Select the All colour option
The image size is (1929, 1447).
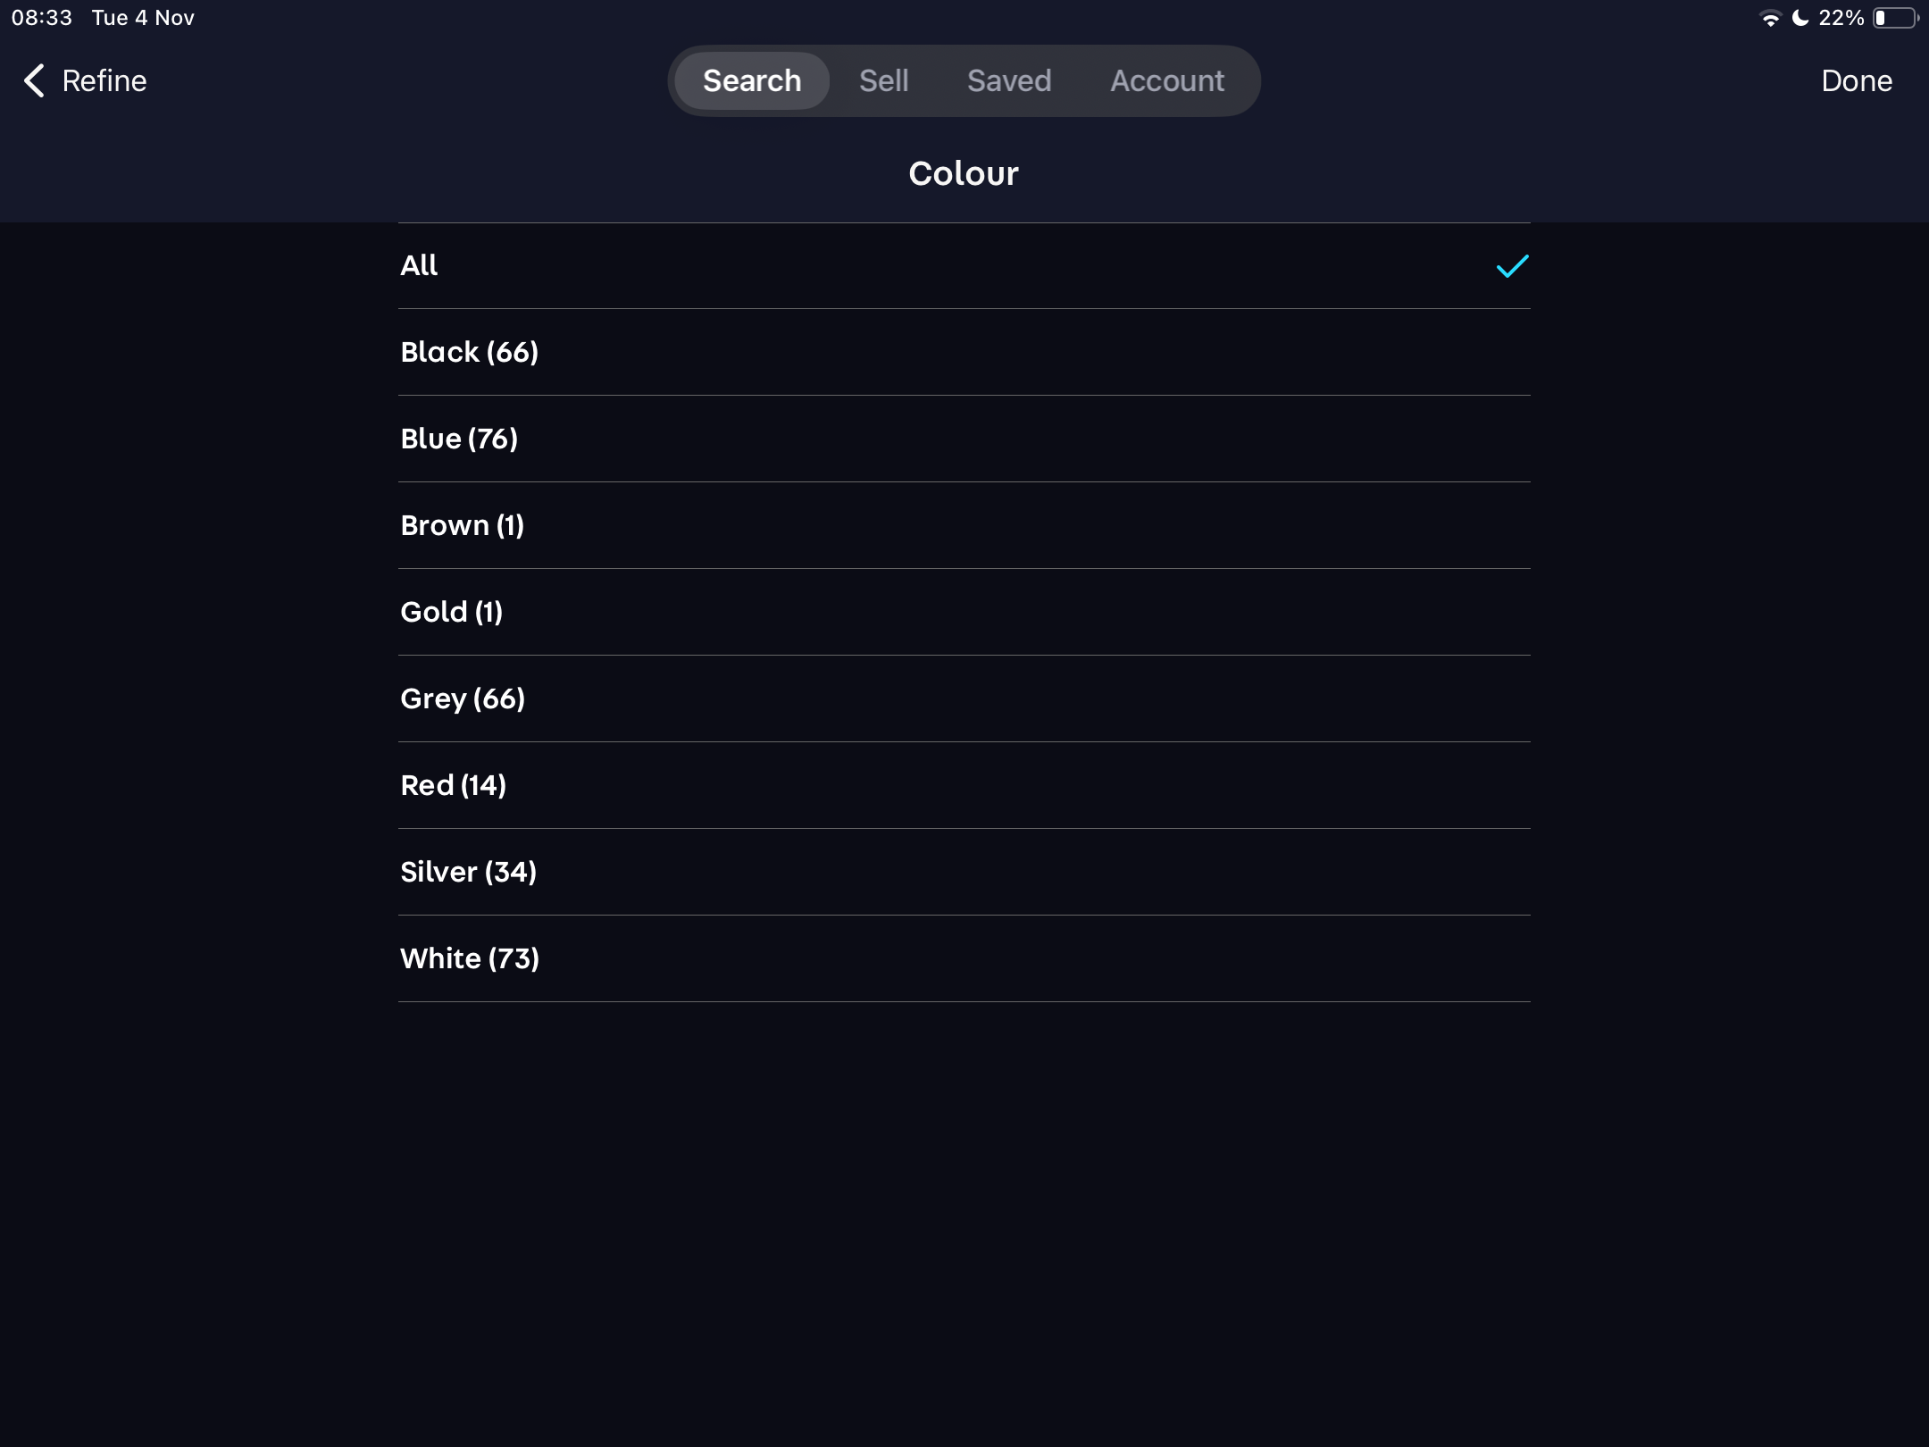click(x=420, y=265)
